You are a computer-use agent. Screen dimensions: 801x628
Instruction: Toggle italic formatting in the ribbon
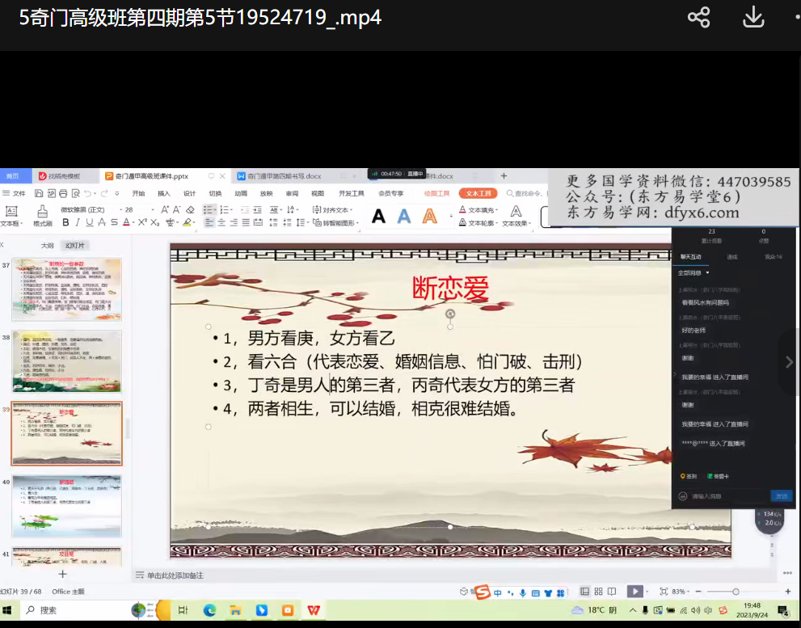(78, 223)
